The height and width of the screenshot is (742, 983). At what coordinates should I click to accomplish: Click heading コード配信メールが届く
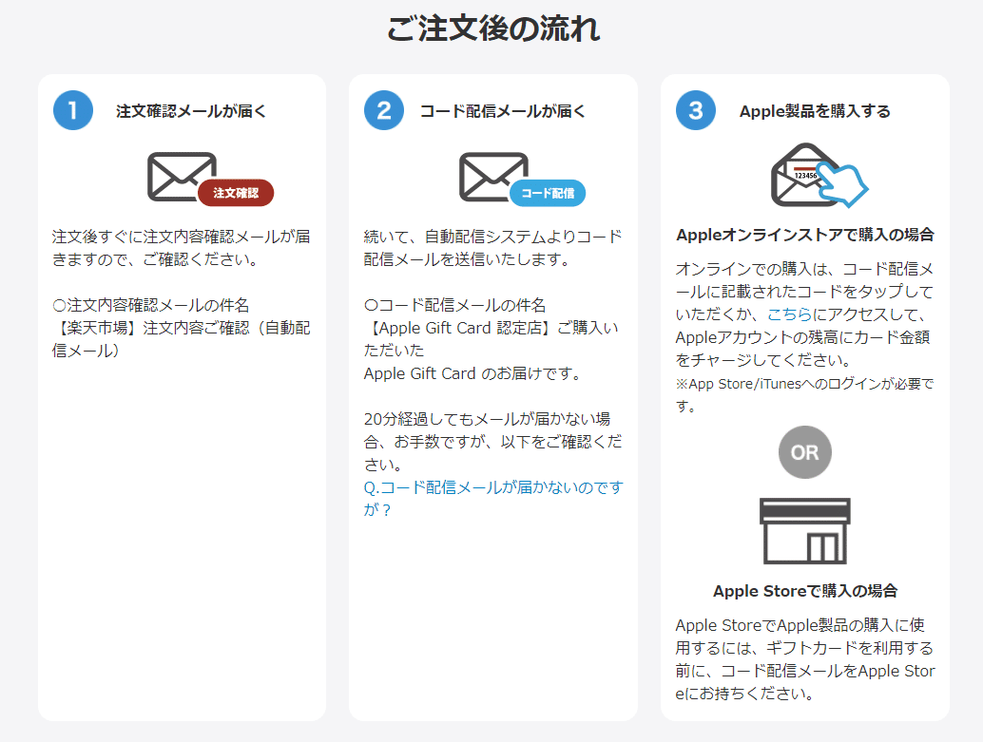coord(502,111)
